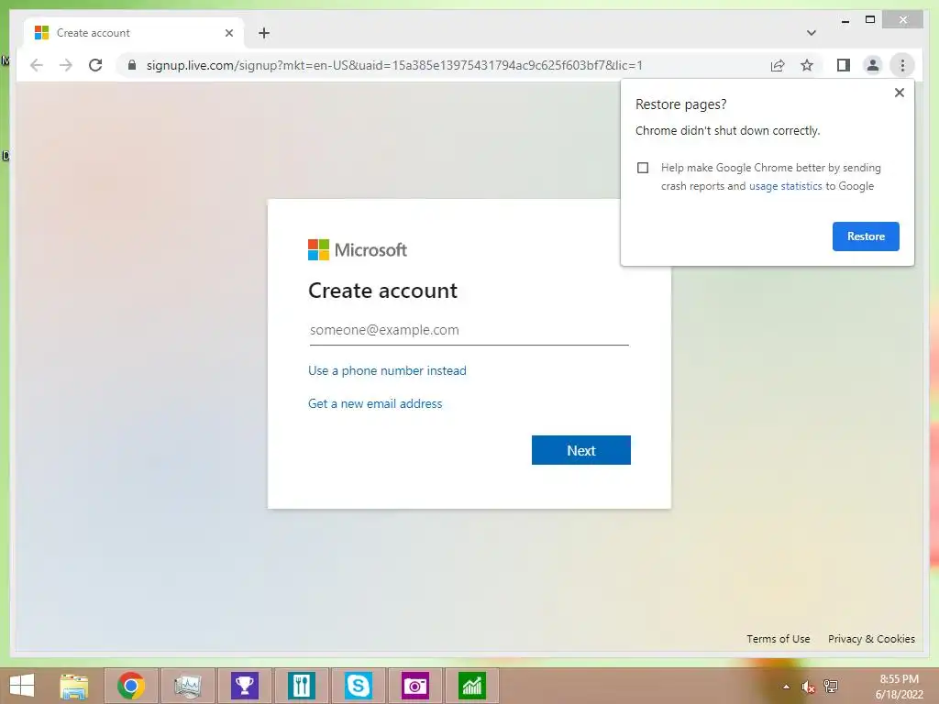
Task: Close the Create account tab
Action: pyautogui.click(x=228, y=33)
